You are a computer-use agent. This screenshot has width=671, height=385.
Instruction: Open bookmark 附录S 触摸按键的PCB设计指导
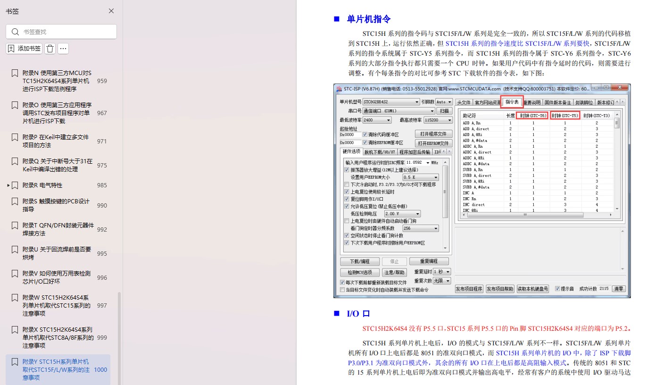[56, 205]
